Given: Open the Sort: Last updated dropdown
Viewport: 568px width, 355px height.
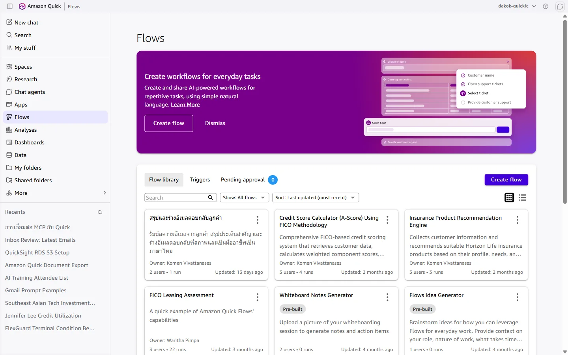Looking at the screenshot, I should coord(316,198).
